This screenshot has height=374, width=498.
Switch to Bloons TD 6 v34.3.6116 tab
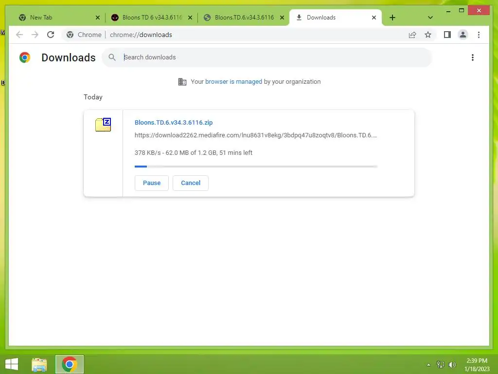[x=152, y=18]
